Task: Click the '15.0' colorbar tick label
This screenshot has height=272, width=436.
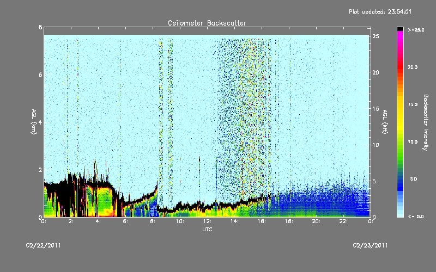Action: tap(413, 104)
